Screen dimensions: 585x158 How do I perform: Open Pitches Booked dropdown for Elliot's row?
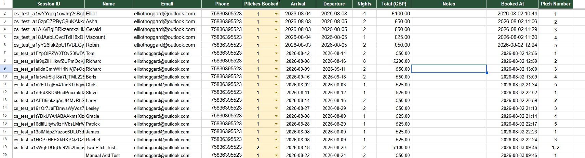(276, 14)
